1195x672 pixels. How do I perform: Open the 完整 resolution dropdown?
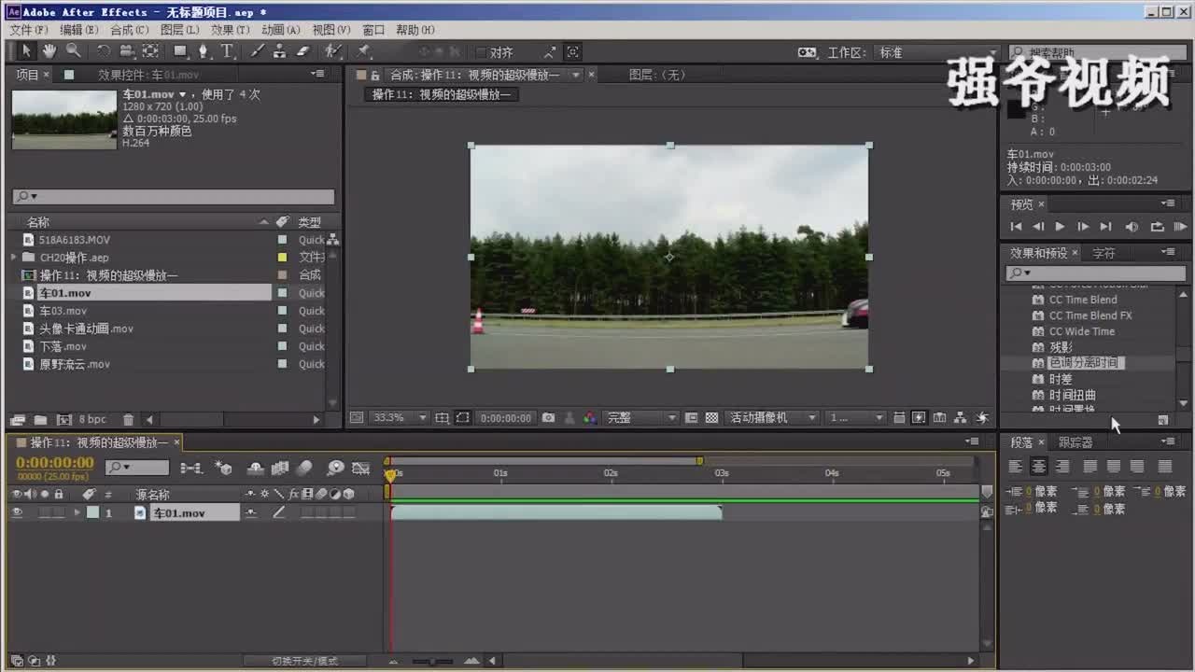click(x=641, y=418)
